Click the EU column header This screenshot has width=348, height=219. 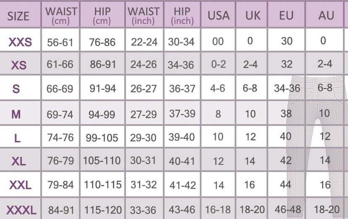coord(286,16)
